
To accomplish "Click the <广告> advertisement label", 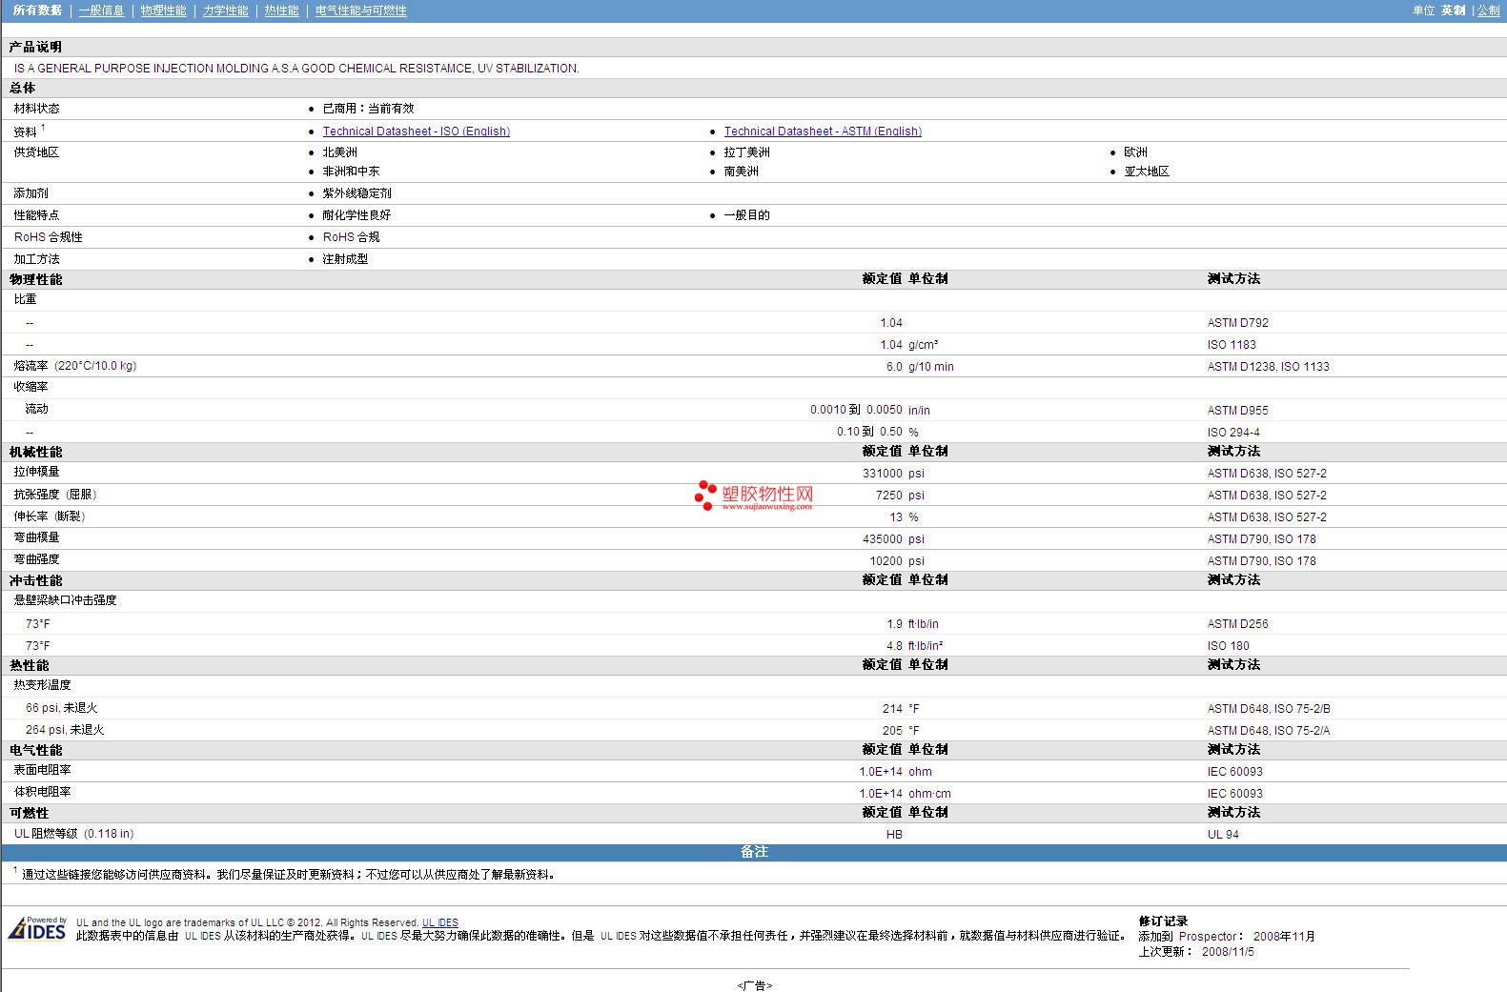I will pos(754,985).
